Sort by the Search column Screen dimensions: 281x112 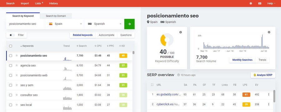tap(81, 46)
